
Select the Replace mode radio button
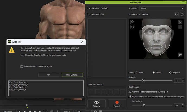click(170, 73)
